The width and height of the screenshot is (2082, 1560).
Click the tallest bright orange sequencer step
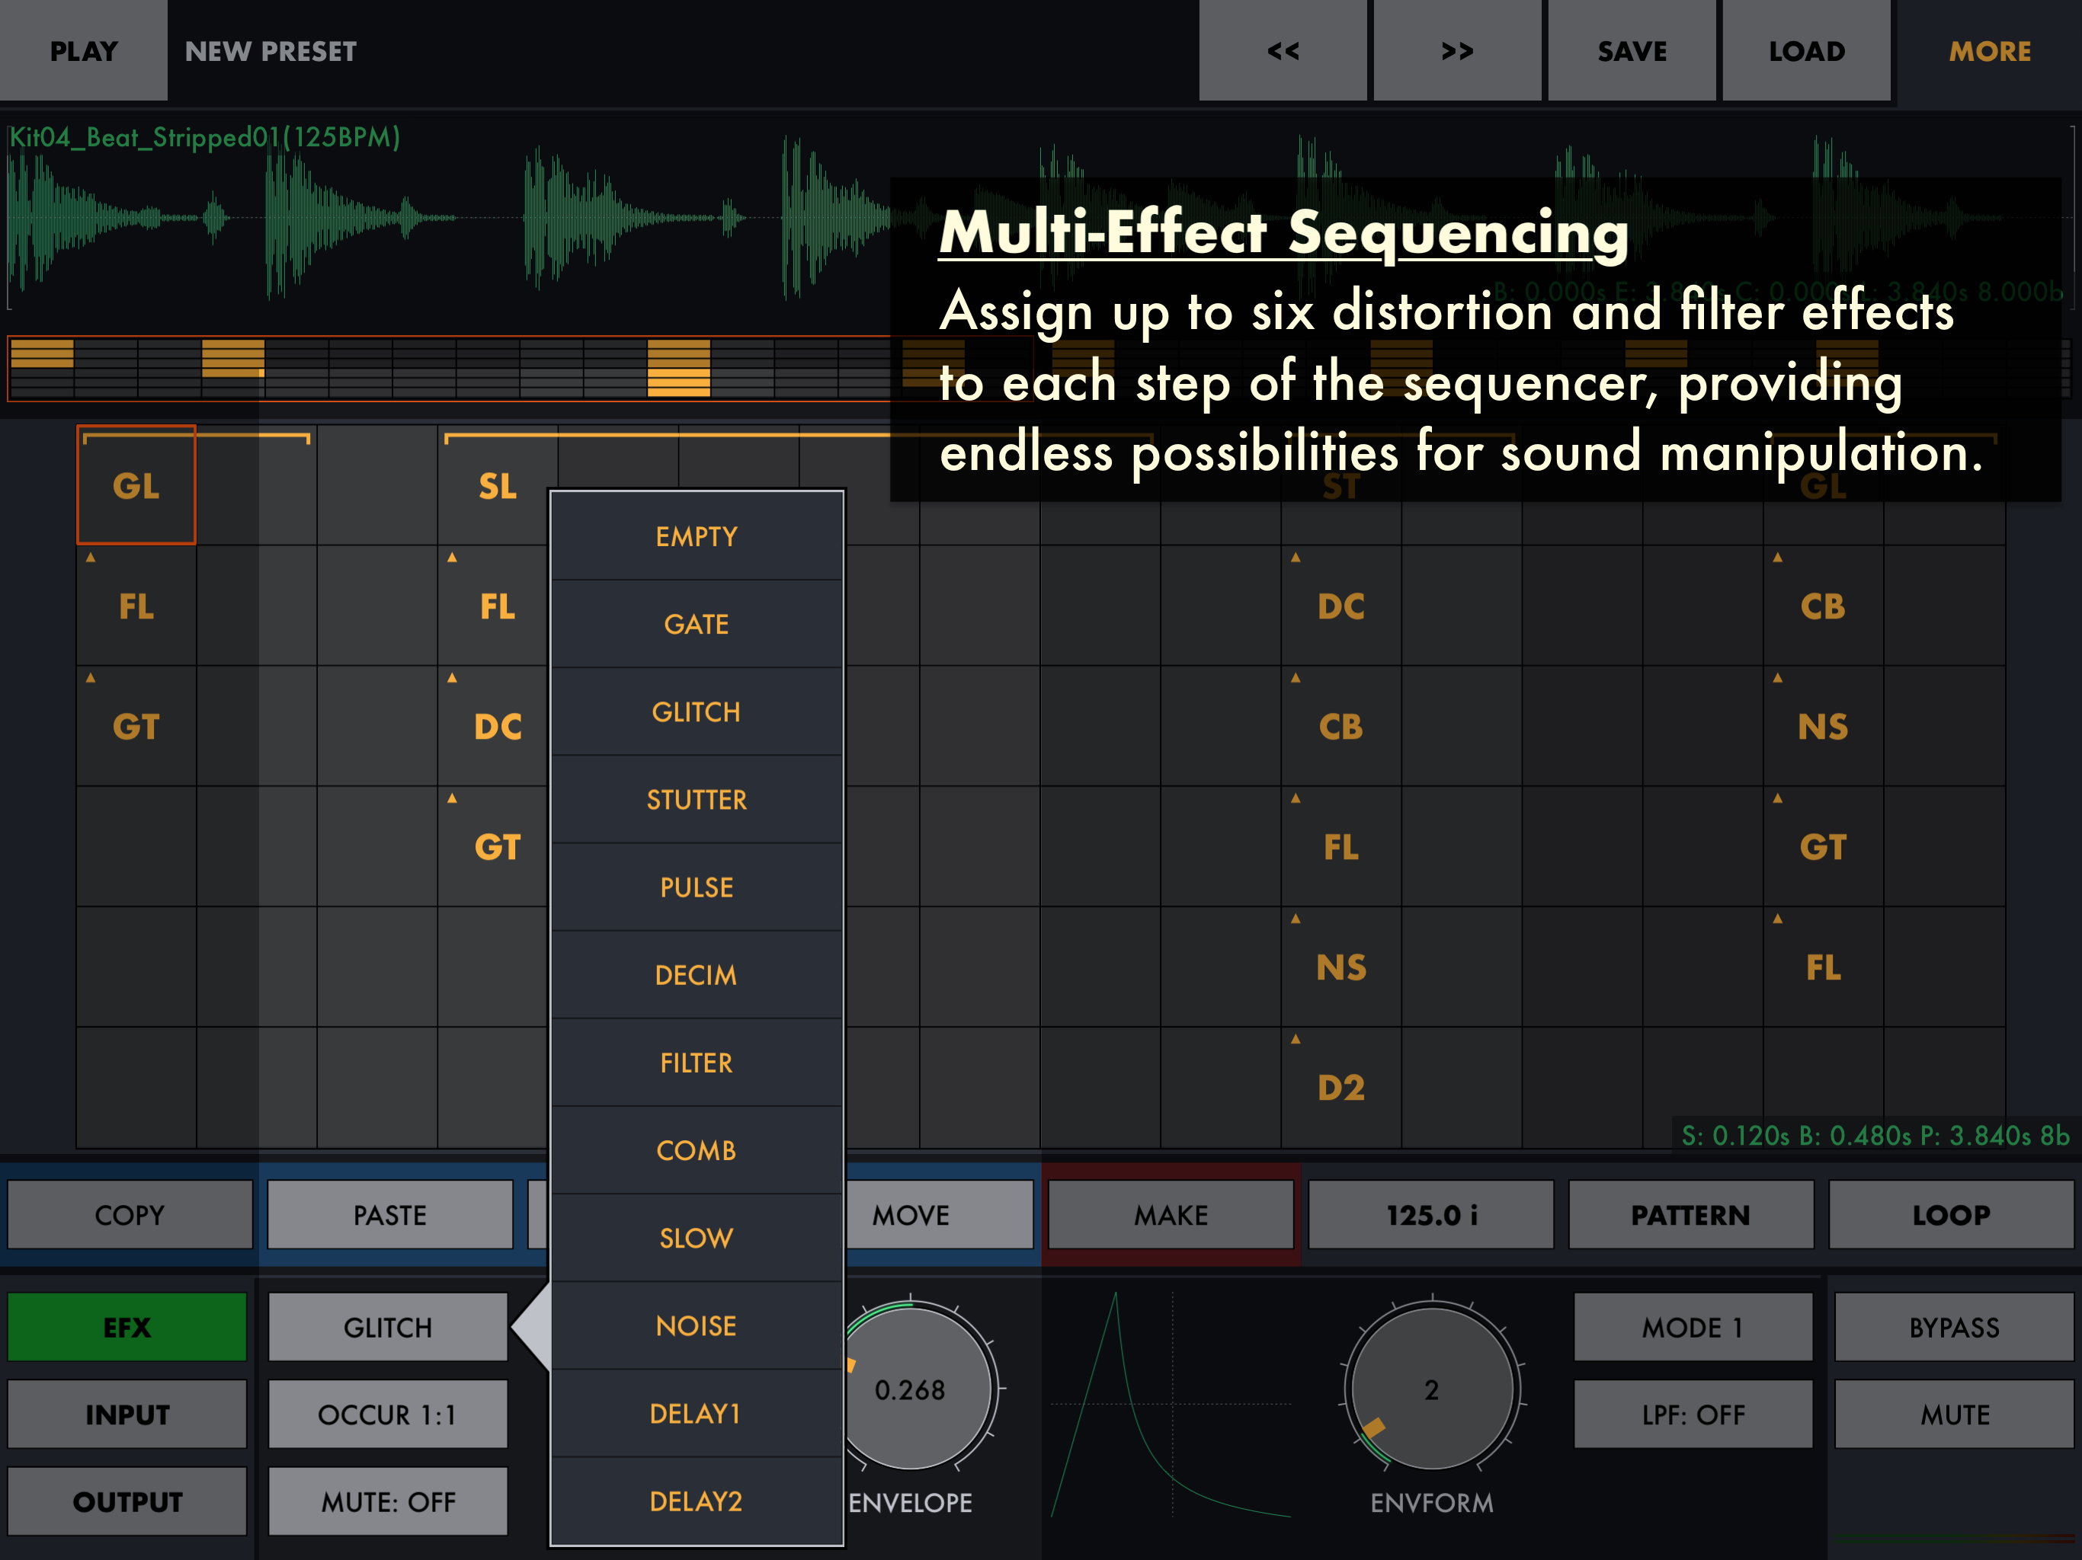coord(678,368)
